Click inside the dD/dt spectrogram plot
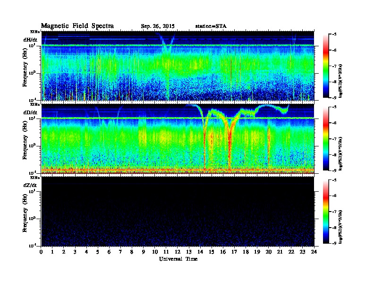The width and height of the screenshot is (374, 289). [178, 138]
